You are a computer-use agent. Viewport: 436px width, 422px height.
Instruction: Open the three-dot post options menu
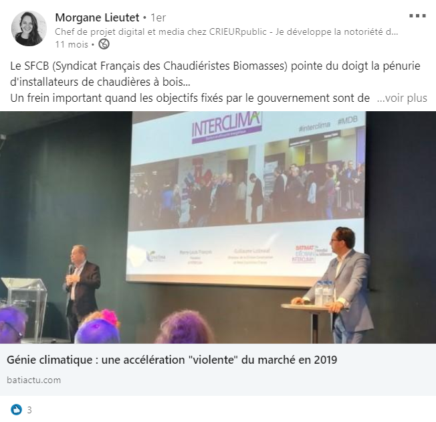417,16
